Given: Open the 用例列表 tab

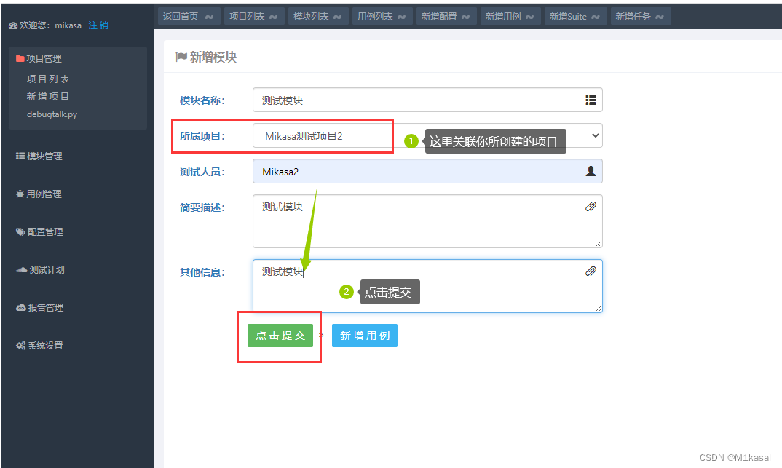Looking at the screenshot, I should [382, 17].
